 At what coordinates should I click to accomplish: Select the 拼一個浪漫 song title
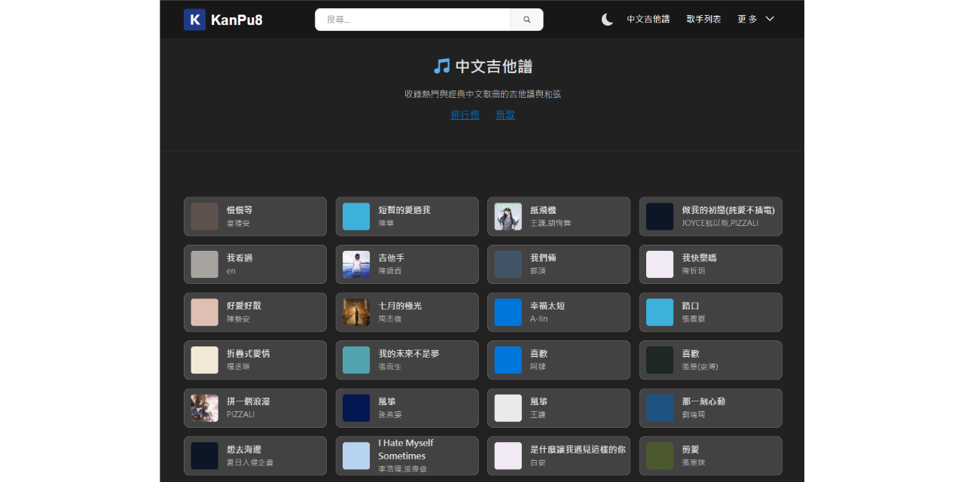249,401
